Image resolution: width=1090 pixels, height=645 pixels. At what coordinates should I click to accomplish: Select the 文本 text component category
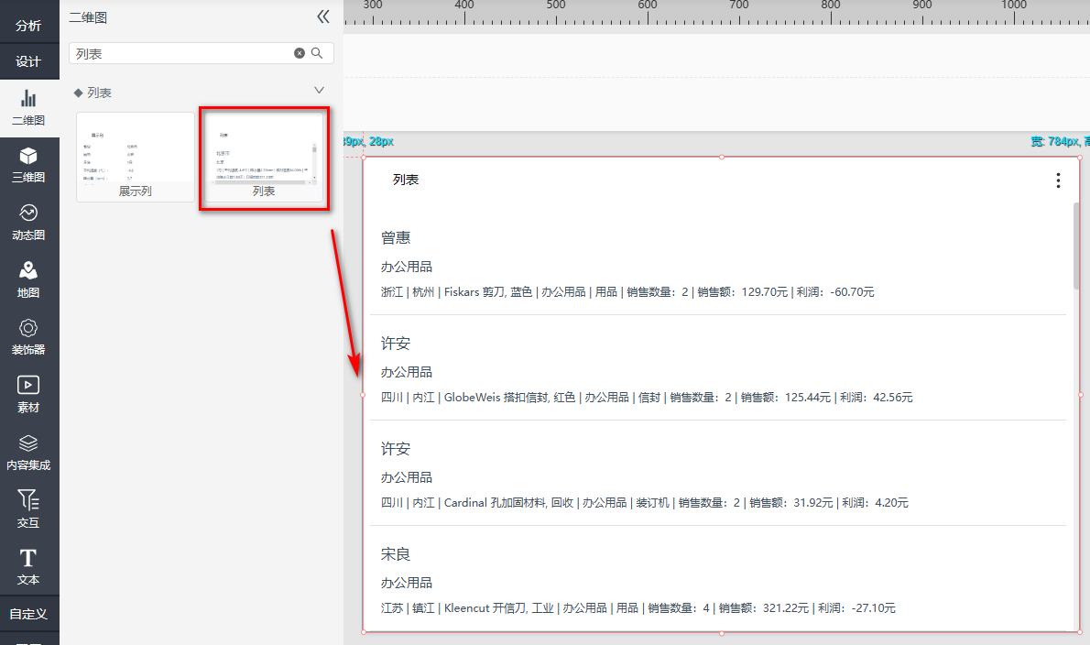pyautogui.click(x=28, y=567)
